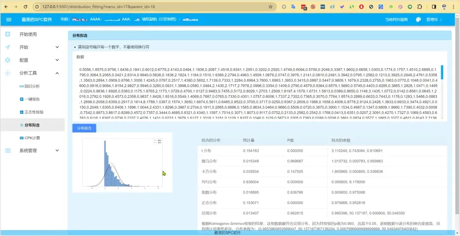The height and width of the screenshot is (236, 460).
Task: Click the data textarea scrollbar
Action: [x=442, y=72]
